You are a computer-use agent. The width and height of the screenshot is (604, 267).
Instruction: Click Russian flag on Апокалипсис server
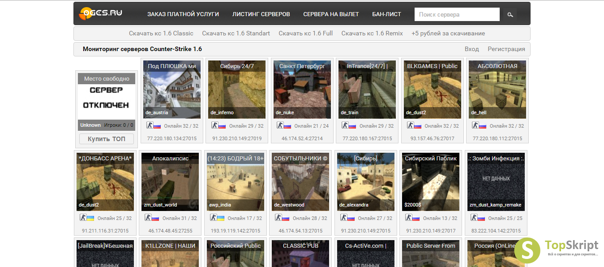point(155,218)
